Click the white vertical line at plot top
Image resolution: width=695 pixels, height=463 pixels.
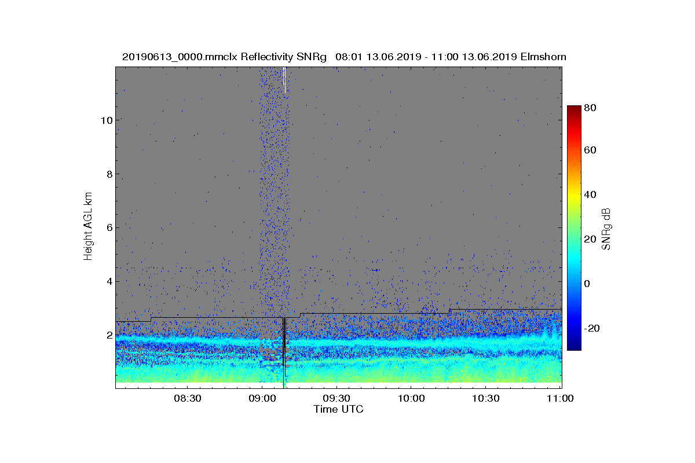(284, 79)
